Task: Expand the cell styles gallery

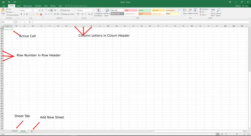Action: click(x=180, y=15)
